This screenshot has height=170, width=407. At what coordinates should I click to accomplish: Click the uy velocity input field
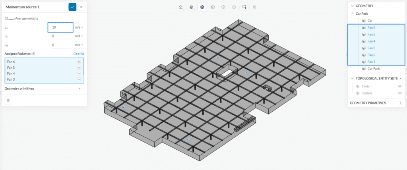pyautogui.click(x=60, y=36)
